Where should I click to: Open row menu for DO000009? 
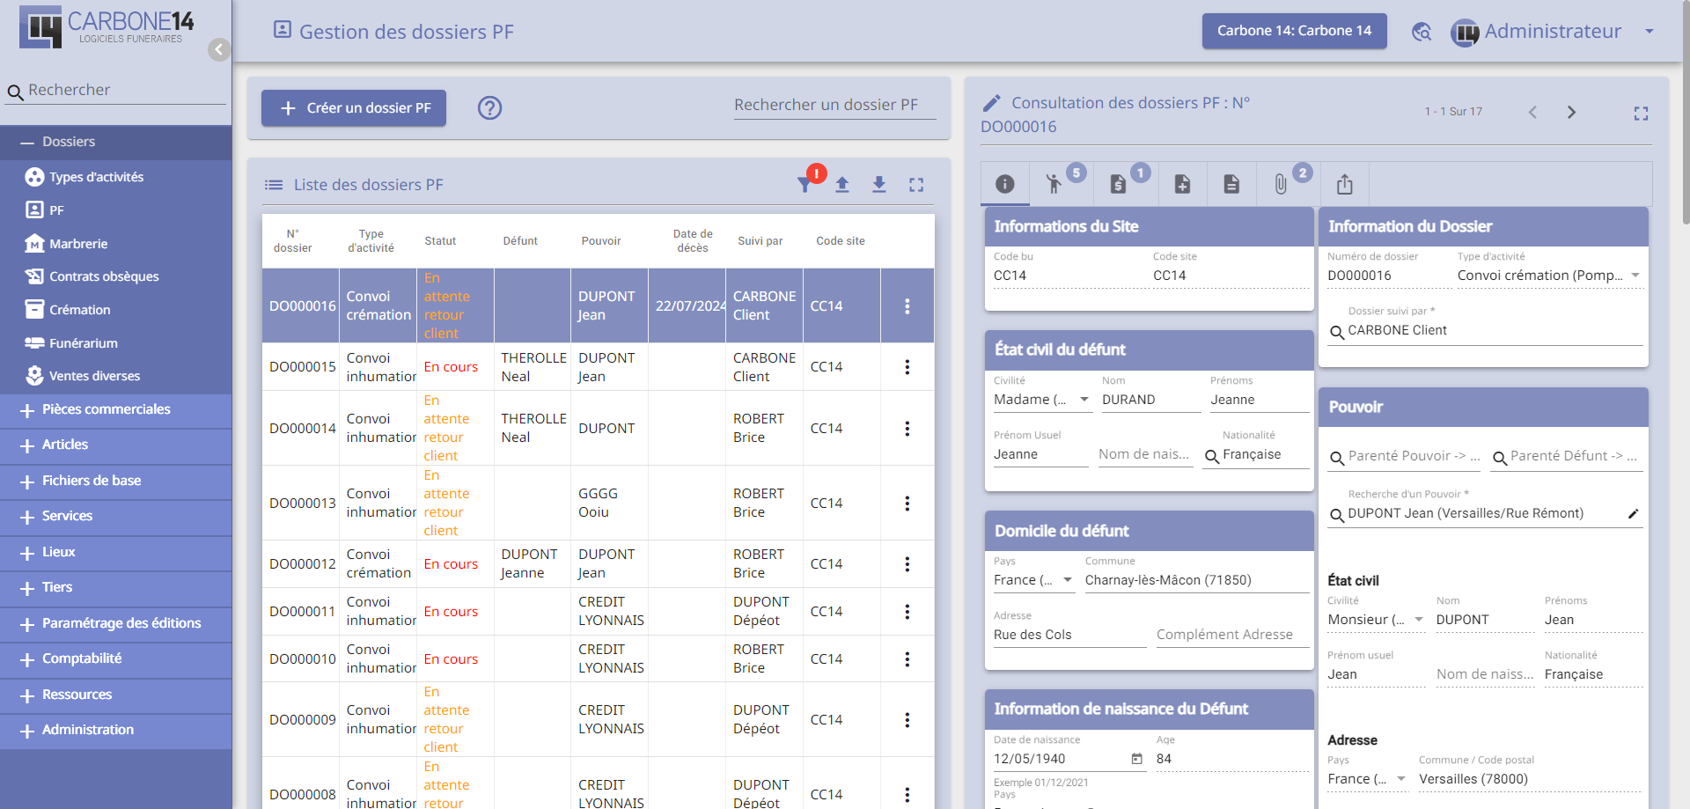point(907,720)
